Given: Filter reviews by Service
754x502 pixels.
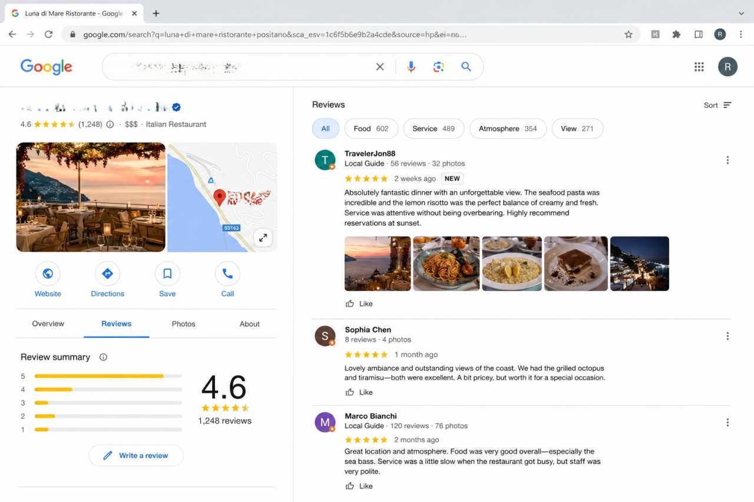Looking at the screenshot, I should (x=434, y=128).
